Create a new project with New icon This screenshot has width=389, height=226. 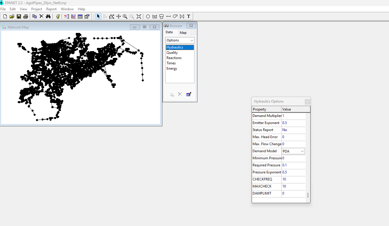click(5, 16)
